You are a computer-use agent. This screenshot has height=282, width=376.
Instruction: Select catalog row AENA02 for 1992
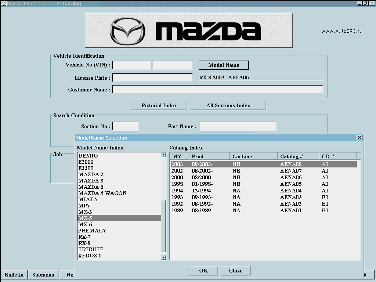tap(264, 204)
